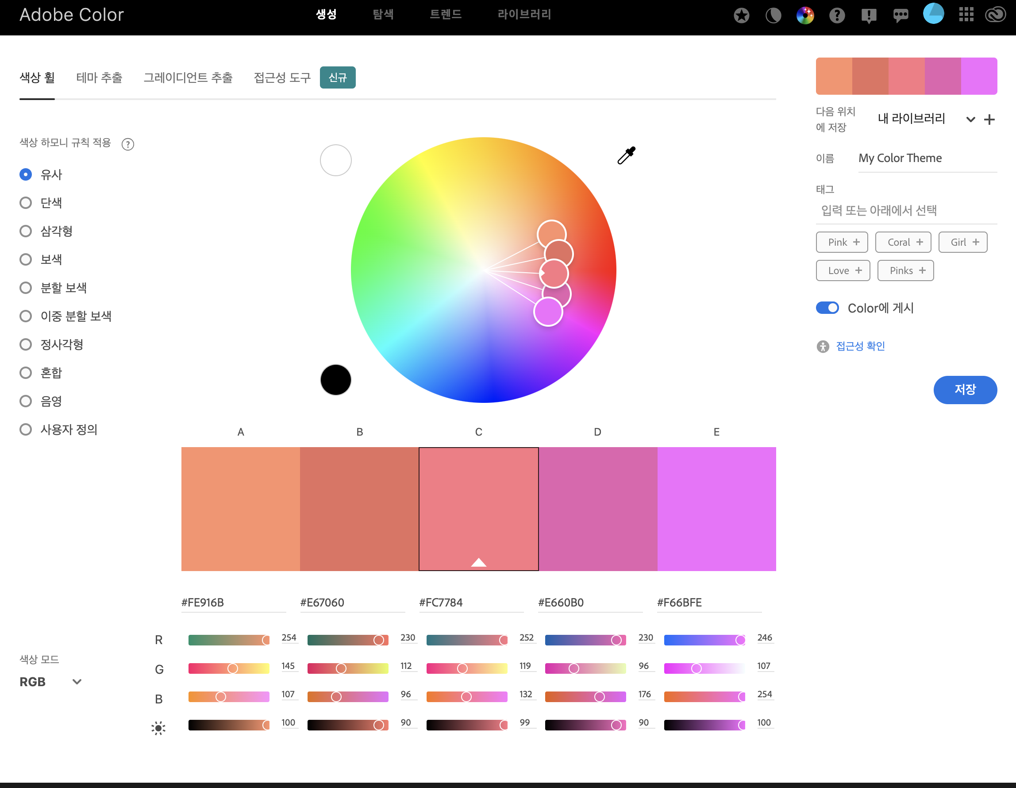Open the 접근성 확인 link
The height and width of the screenshot is (788, 1016).
(x=860, y=346)
